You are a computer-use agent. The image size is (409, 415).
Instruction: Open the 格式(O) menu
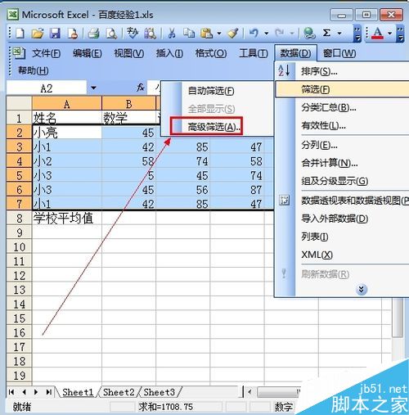click(x=211, y=53)
